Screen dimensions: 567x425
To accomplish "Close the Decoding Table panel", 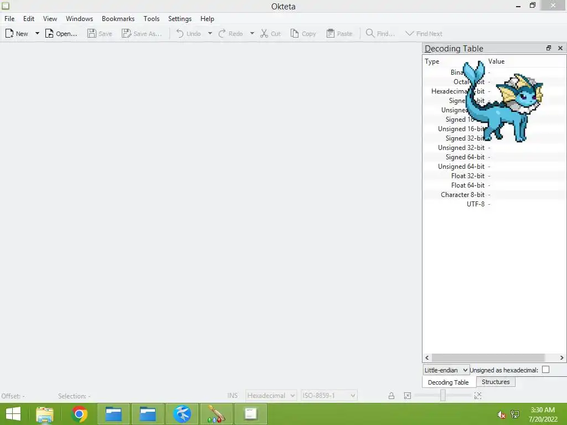I will point(560,48).
